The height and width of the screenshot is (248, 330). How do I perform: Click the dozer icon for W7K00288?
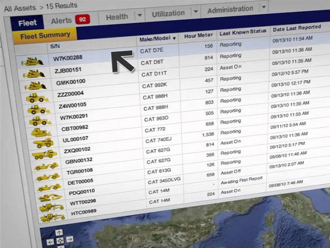pos(32,62)
